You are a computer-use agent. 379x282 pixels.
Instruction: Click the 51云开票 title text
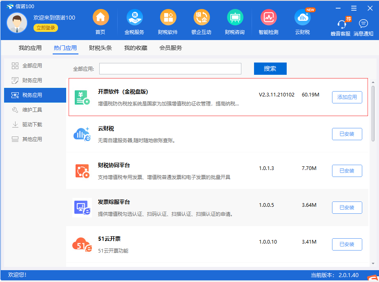tap(109, 239)
